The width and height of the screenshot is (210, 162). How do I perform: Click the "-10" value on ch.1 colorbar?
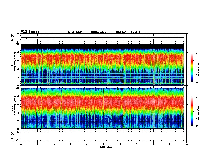click(196, 82)
